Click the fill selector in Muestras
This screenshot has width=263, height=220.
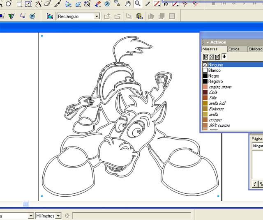click(x=206, y=57)
